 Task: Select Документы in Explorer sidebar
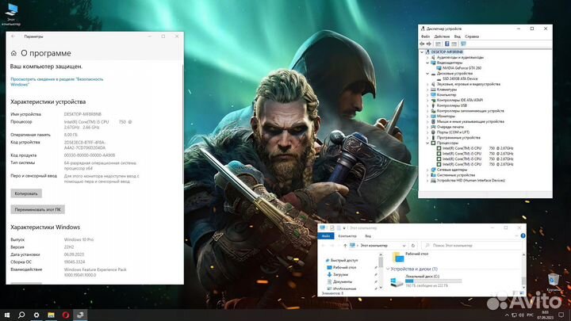(x=339, y=281)
